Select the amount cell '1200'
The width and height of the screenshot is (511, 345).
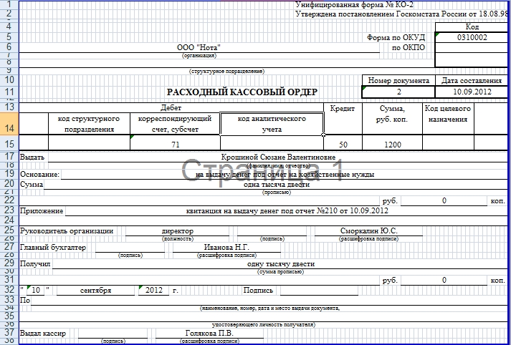tap(392, 143)
